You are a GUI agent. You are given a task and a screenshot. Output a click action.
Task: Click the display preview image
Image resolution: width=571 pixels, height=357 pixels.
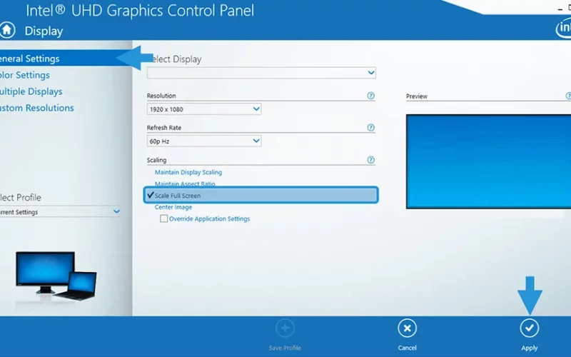(x=488, y=161)
